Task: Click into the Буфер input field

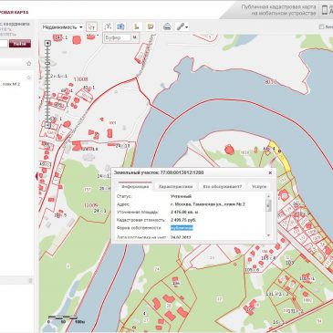Action: point(117,37)
